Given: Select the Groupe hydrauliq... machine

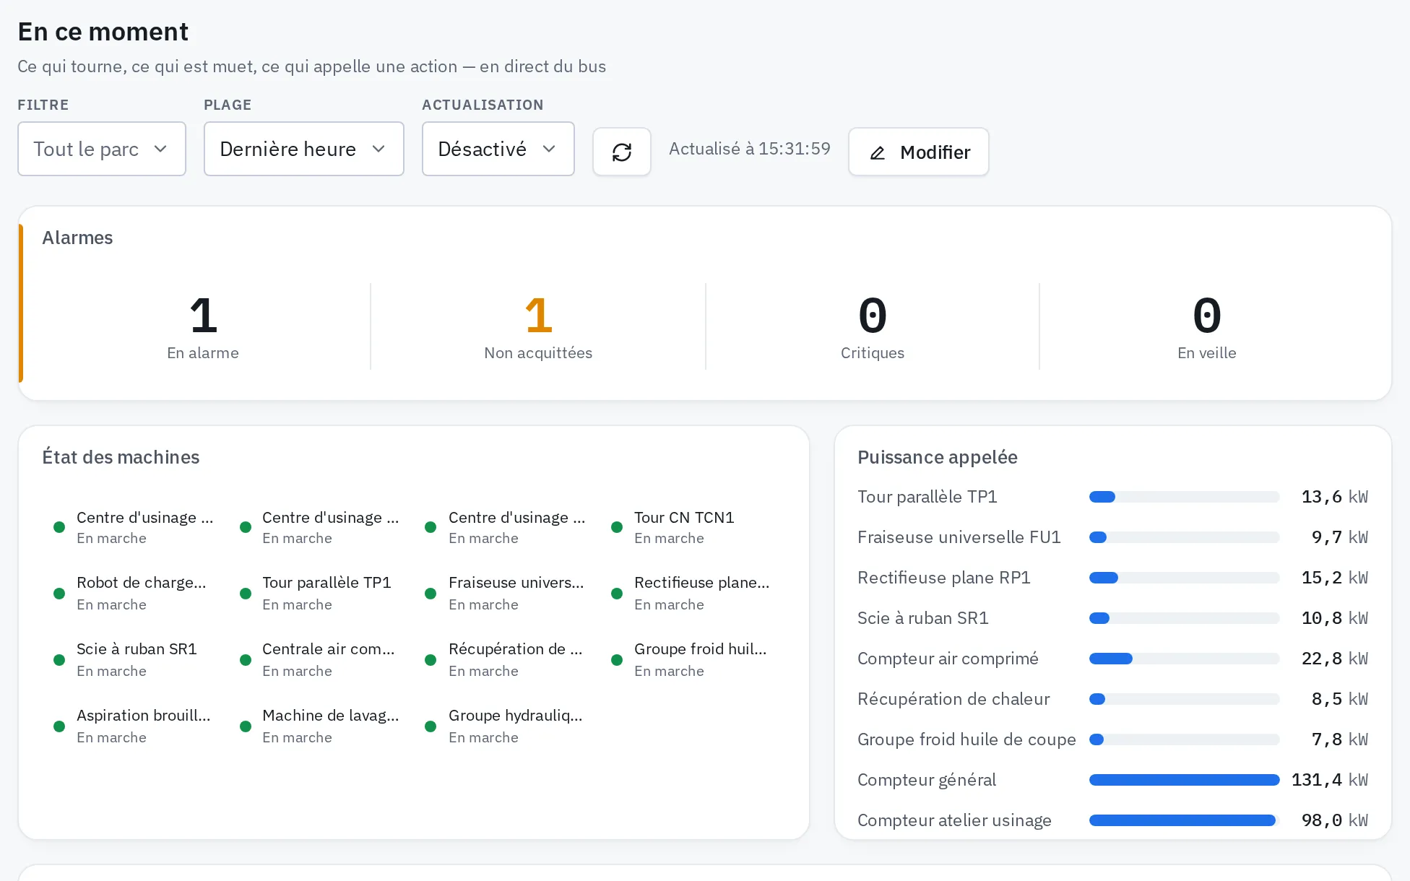Looking at the screenshot, I should pos(507,726).
